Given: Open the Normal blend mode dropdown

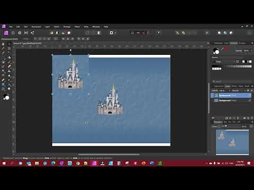Looking at the screenshot, I should (238, 91).
